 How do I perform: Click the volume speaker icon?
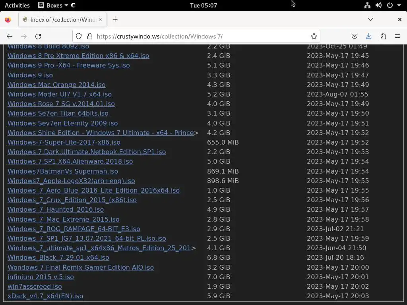coord(378,5)
